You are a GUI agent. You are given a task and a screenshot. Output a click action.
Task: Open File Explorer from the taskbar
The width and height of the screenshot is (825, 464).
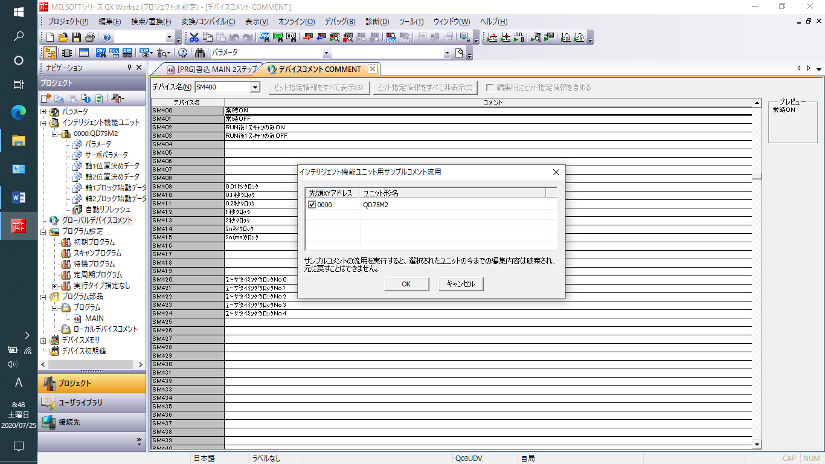(19, 141)
